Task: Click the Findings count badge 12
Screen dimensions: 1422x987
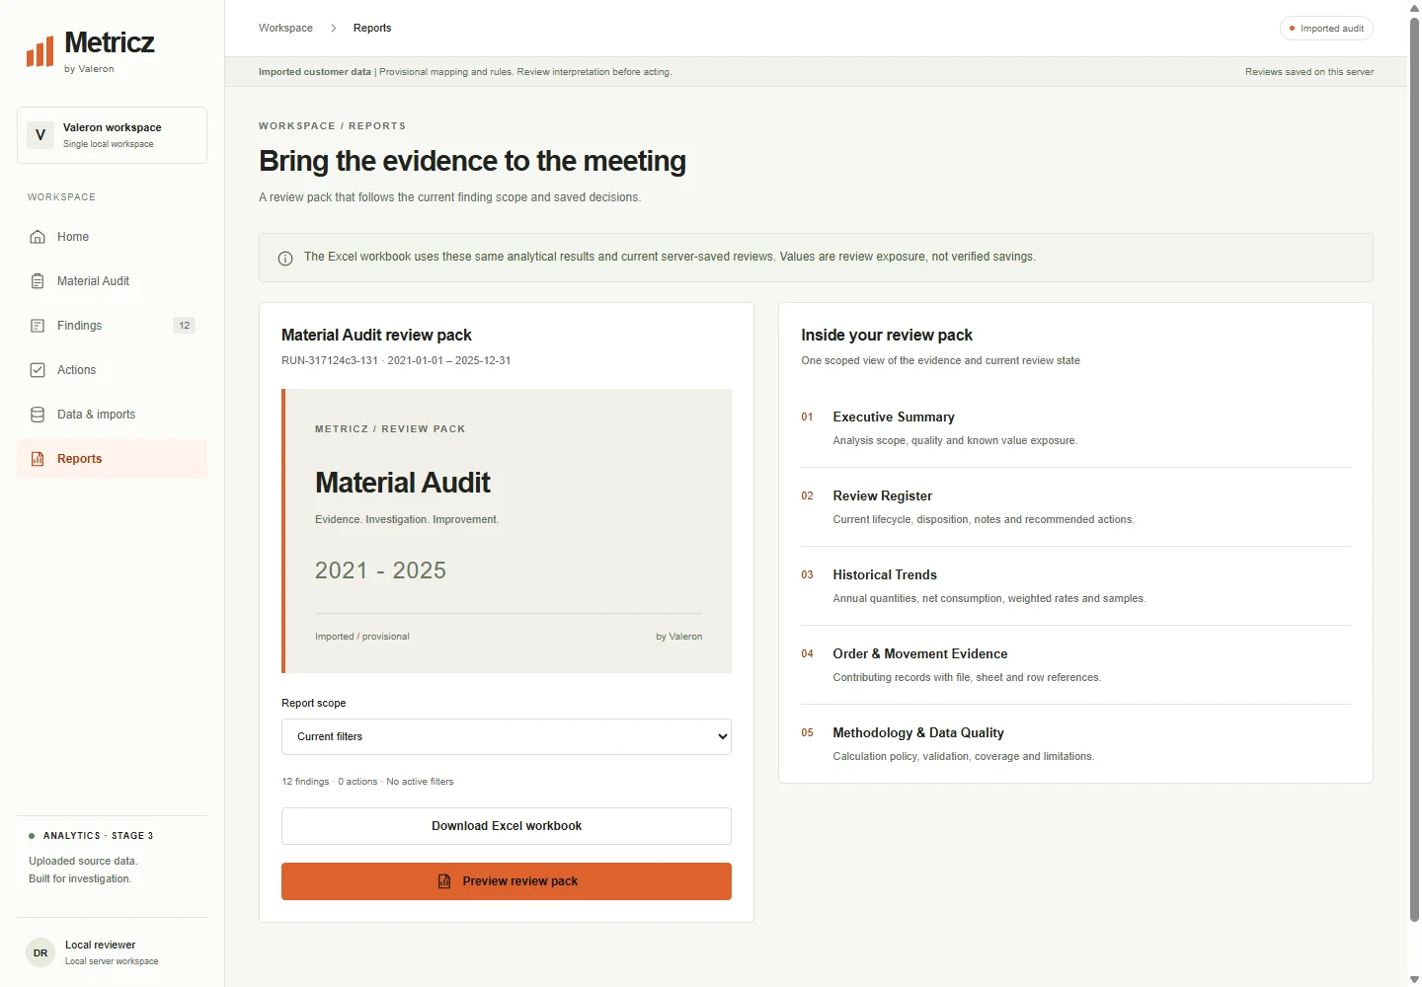Action: [185, 326]
